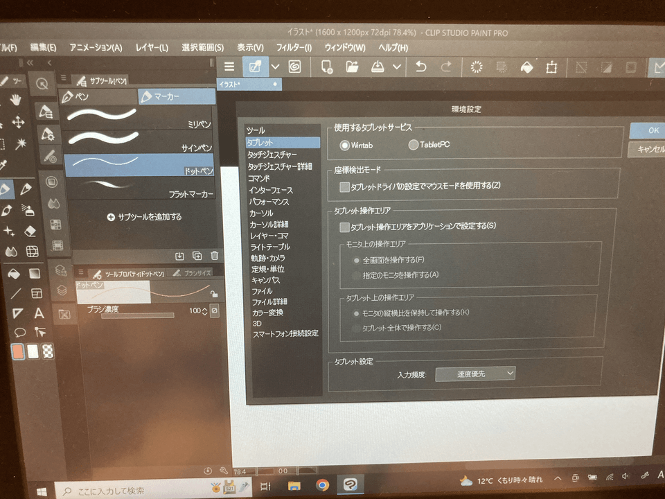The width and height of the screenshot is (665, 499).
Task: Click the Undo arrow in the toolbar
Action: point(420,67)
